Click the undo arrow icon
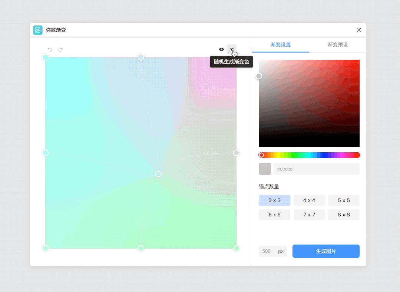 coord(50,49)
